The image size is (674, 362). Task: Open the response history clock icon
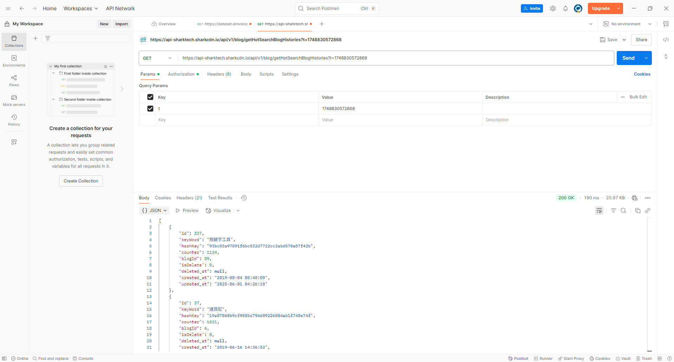(x=244, y=198)
